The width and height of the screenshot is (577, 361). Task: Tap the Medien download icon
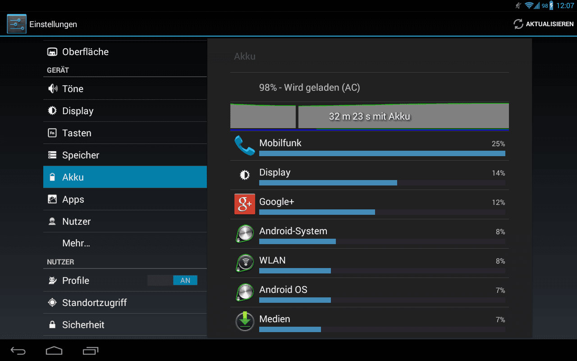[245, 321]
